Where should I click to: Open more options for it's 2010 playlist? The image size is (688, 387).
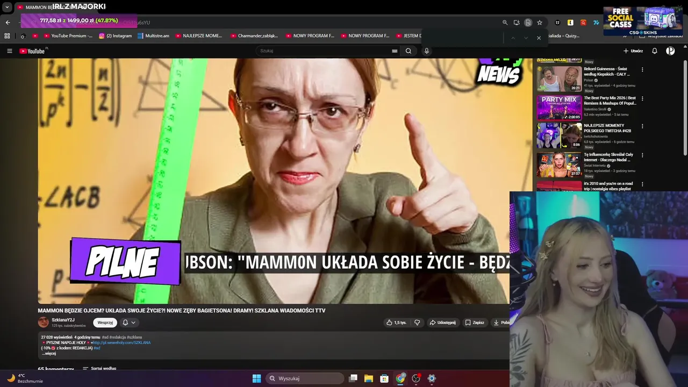click(x=642, y=184)
